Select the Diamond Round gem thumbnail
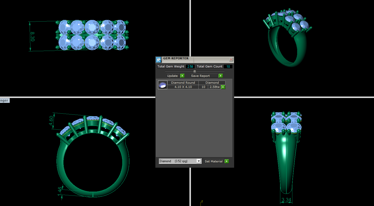 (163, 85)
